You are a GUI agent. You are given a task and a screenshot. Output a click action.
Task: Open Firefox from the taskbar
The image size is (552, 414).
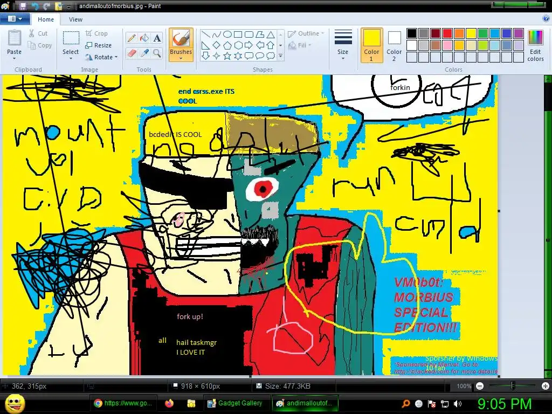tap(169, 403)
